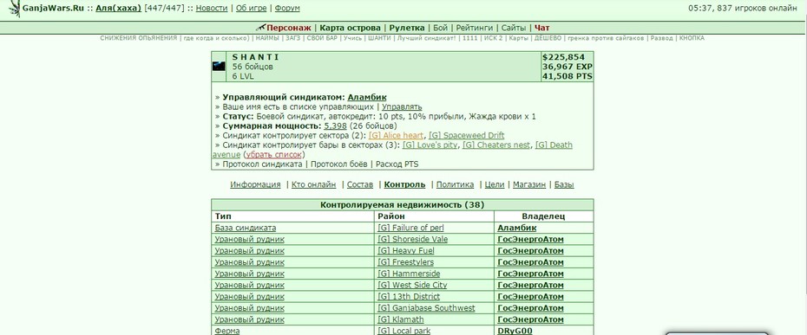Open the Рулетка menu item
Image resolution: width=807 pixels, height=335 pixels.
[x=407, y=28]
